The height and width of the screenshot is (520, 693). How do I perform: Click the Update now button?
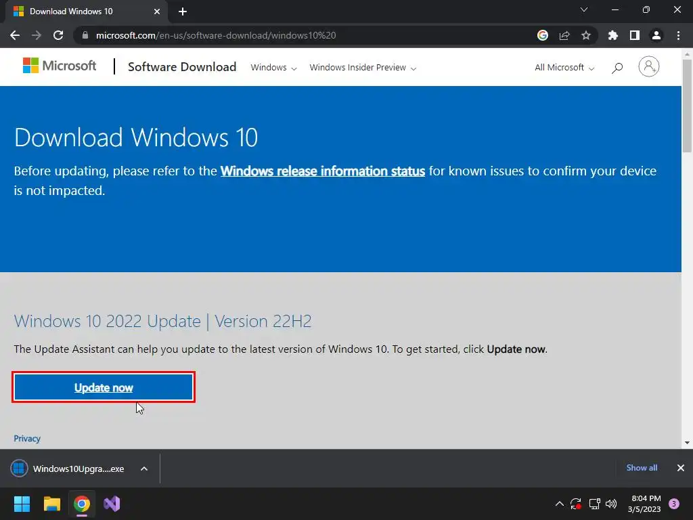(104, 387)
